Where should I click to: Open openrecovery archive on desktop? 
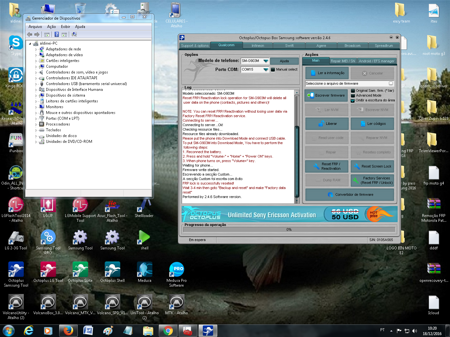434,272
